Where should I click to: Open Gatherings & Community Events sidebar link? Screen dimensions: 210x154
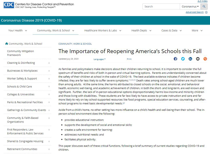[x=26, y=110]
